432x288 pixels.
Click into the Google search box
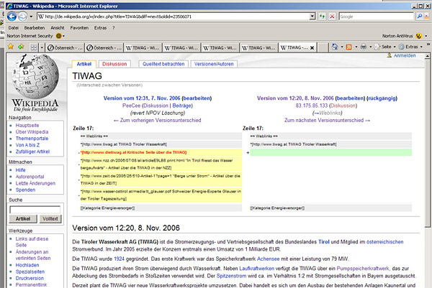pyautogui.click(x=377, y=17)
